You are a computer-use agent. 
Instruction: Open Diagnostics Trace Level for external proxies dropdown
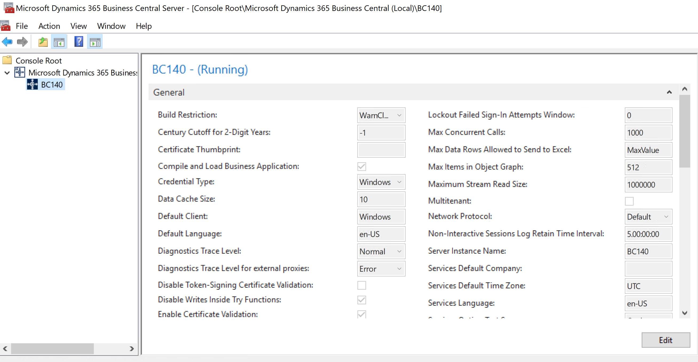[x=381, y=269]
